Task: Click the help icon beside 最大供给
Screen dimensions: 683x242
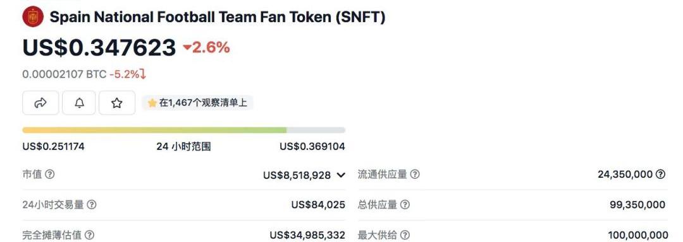Action: point(405,235)
